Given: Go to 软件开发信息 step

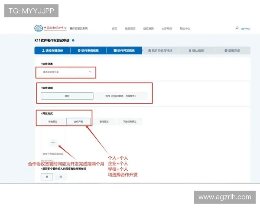Looking at the screenshot, I should [124, 50].
